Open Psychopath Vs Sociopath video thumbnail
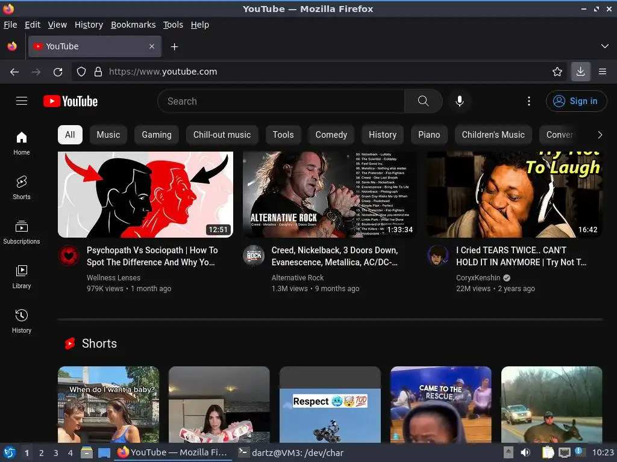The image size is (617, 462). click(x=146, y=194)
